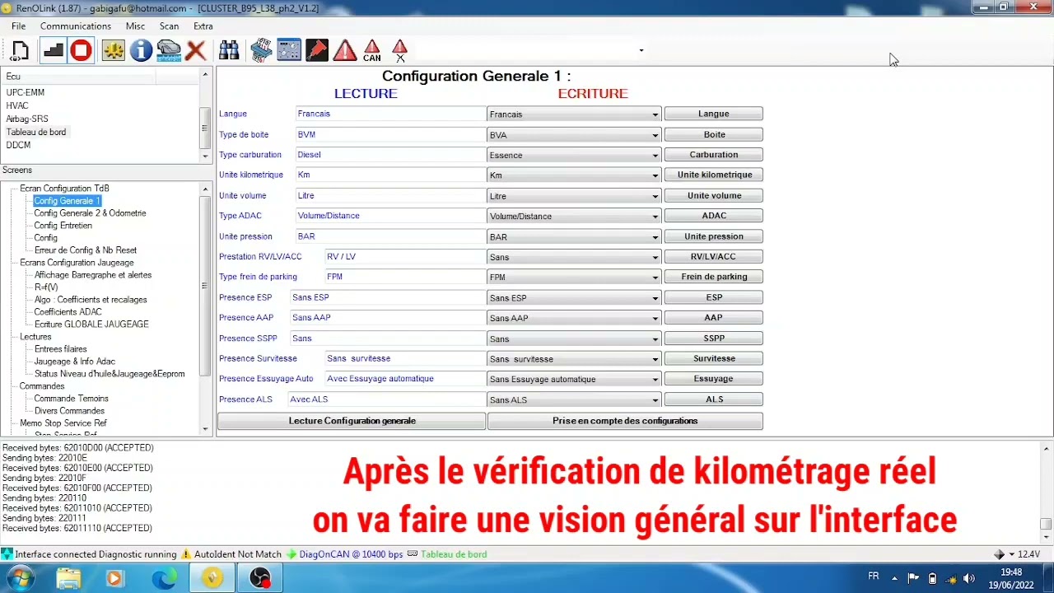Click the Action Center flag tray icon
Viewport: 1054px width, 593px height.
click(913, 578)
